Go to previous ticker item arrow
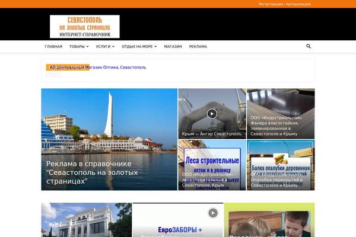The width and height of the screenshot is (356, 237). (x=49, y=74)
